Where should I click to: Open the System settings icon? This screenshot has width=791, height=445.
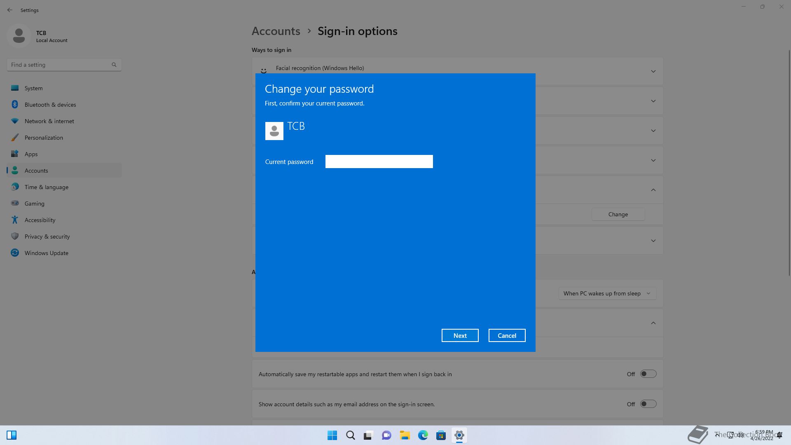pos(15,88)
